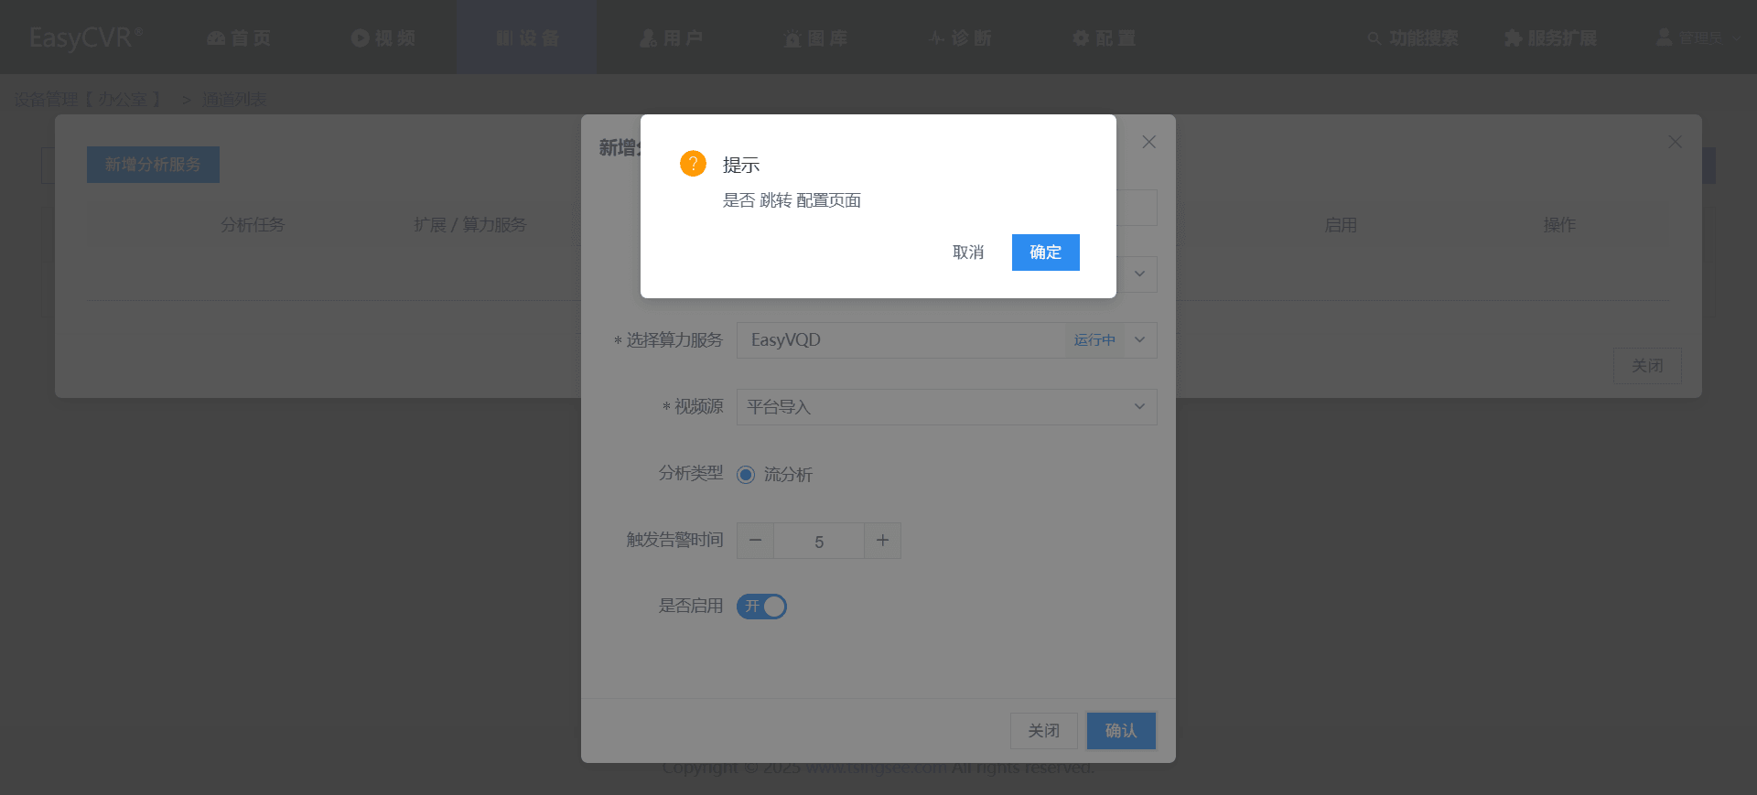This screenshot has width=1757, height=795.
Task: Select the 流分析 radio button
Action: pyautogui.click(x=746, y=475)
